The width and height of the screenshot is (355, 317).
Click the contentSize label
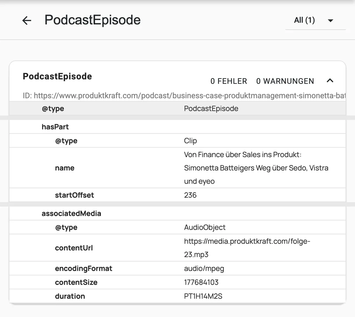76,282
